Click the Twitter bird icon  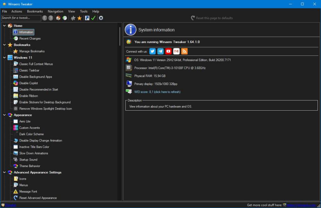[152, 51]
